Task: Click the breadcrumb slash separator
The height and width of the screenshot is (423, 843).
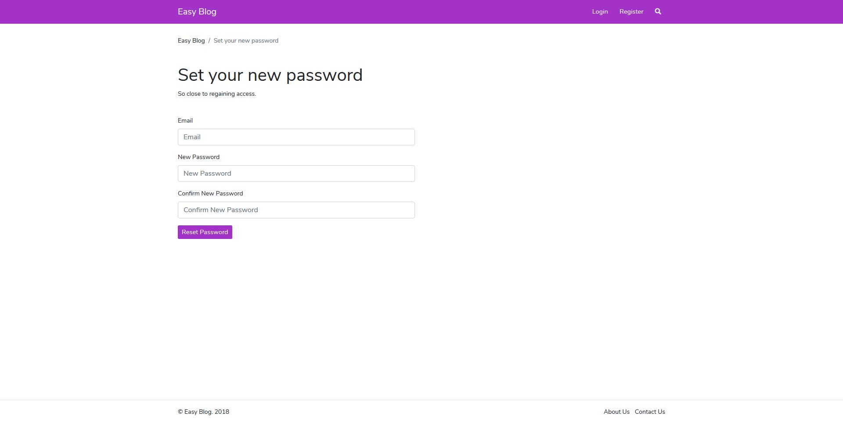Action: click(x=209, y=41)
